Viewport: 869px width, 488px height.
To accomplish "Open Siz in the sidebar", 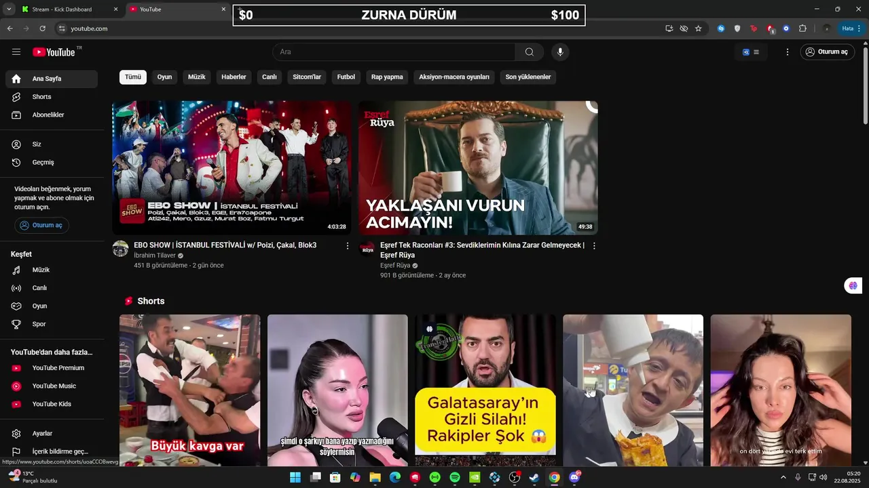I will click(x=52, y=144).
